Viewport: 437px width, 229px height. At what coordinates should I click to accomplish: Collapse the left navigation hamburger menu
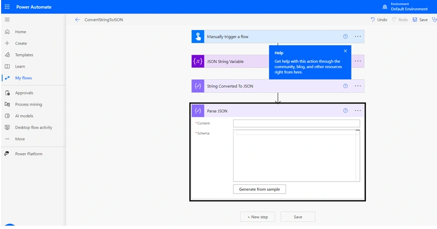coord(7,20)
